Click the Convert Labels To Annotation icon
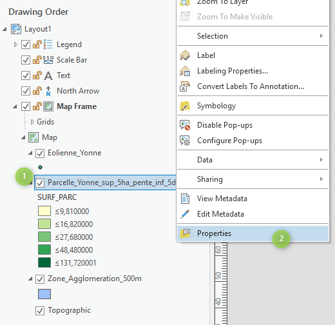Image resolution: width=335 pixels, height=325 pixels. 185,86
